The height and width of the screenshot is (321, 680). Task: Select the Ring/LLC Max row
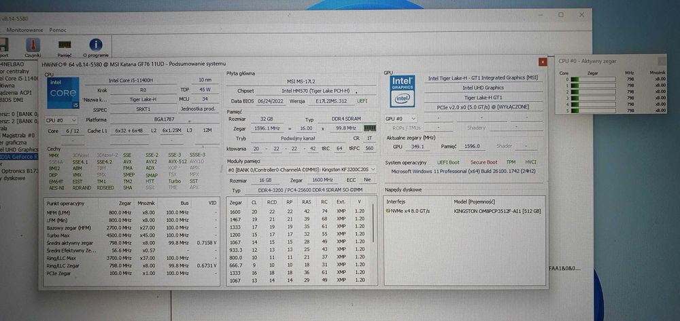click(132, 259)
